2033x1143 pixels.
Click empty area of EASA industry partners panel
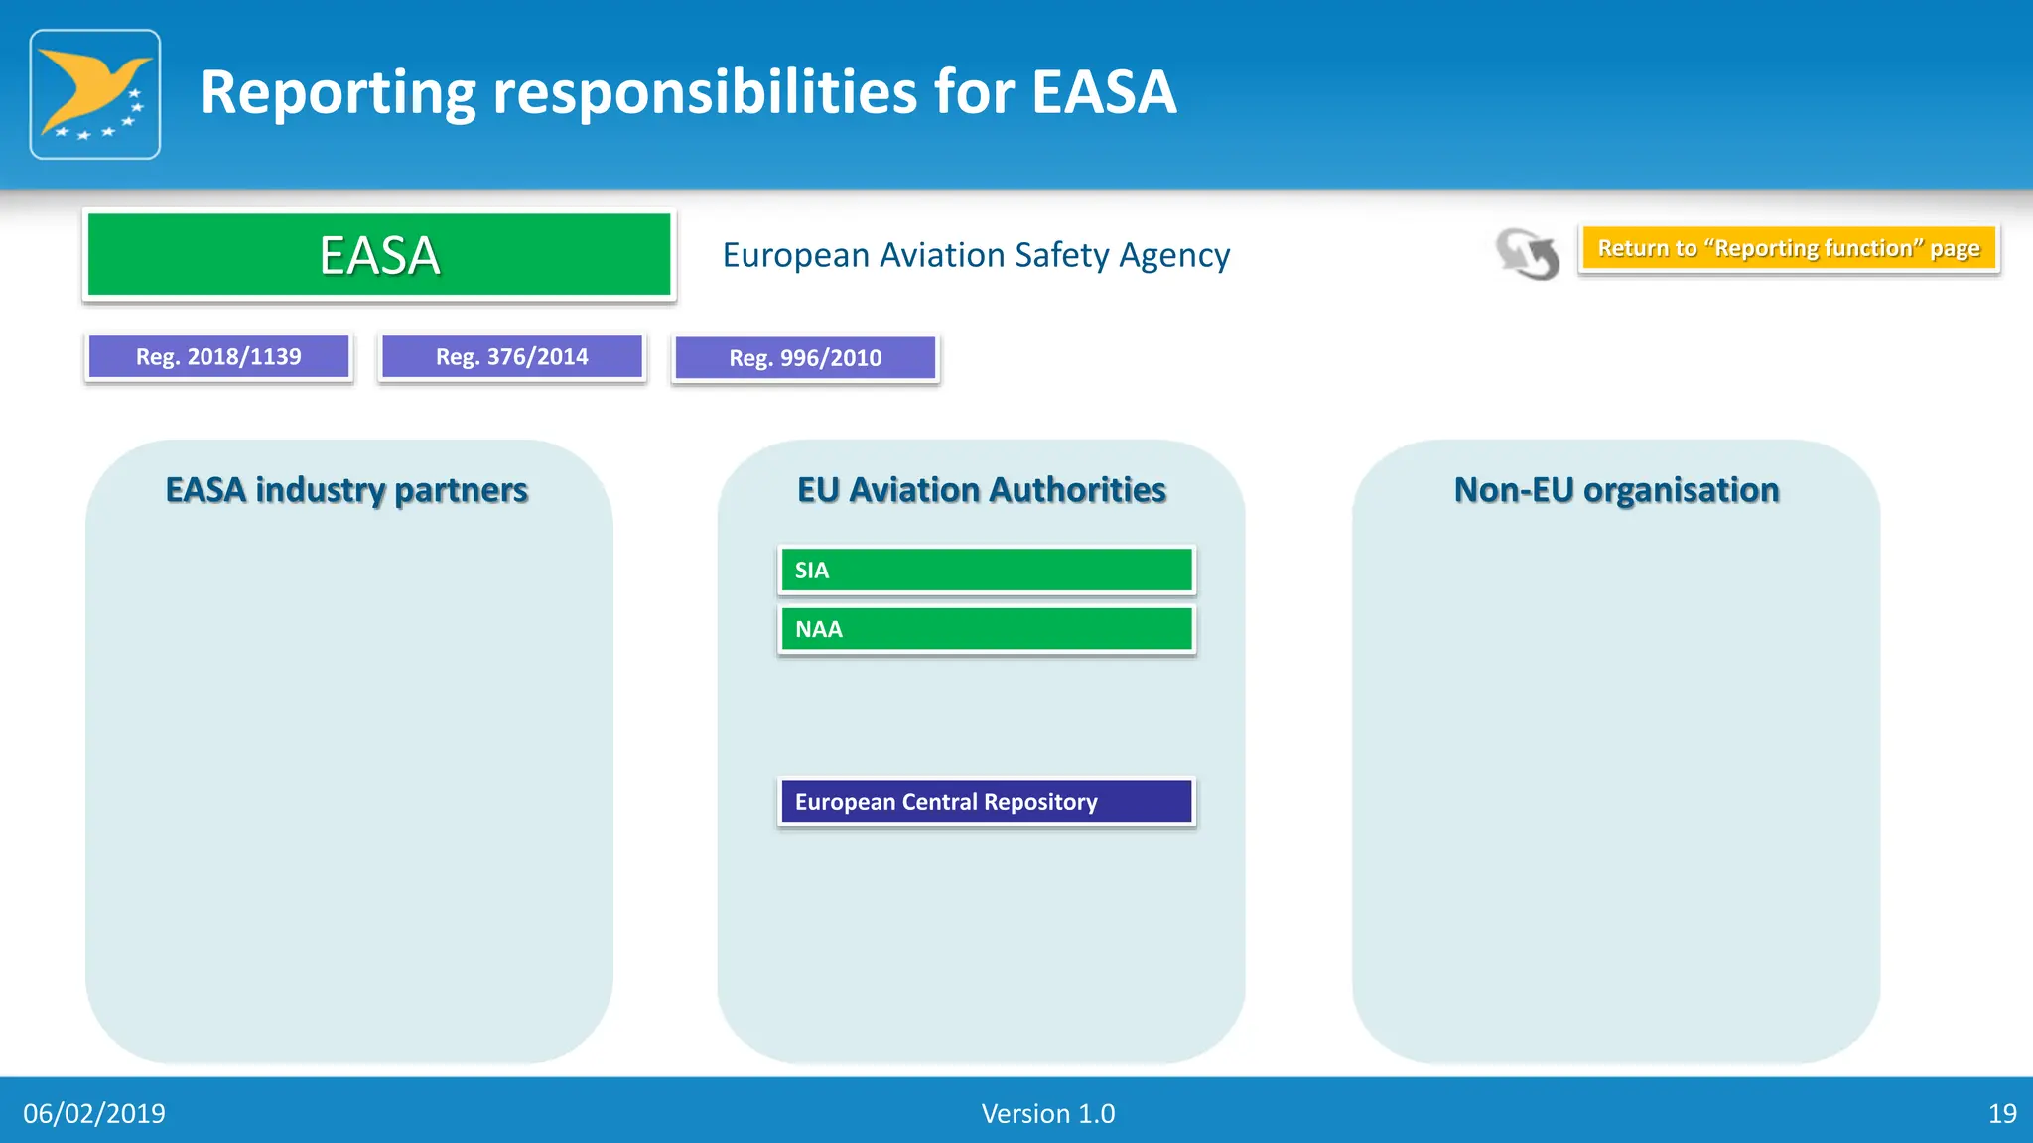point(348,774)
